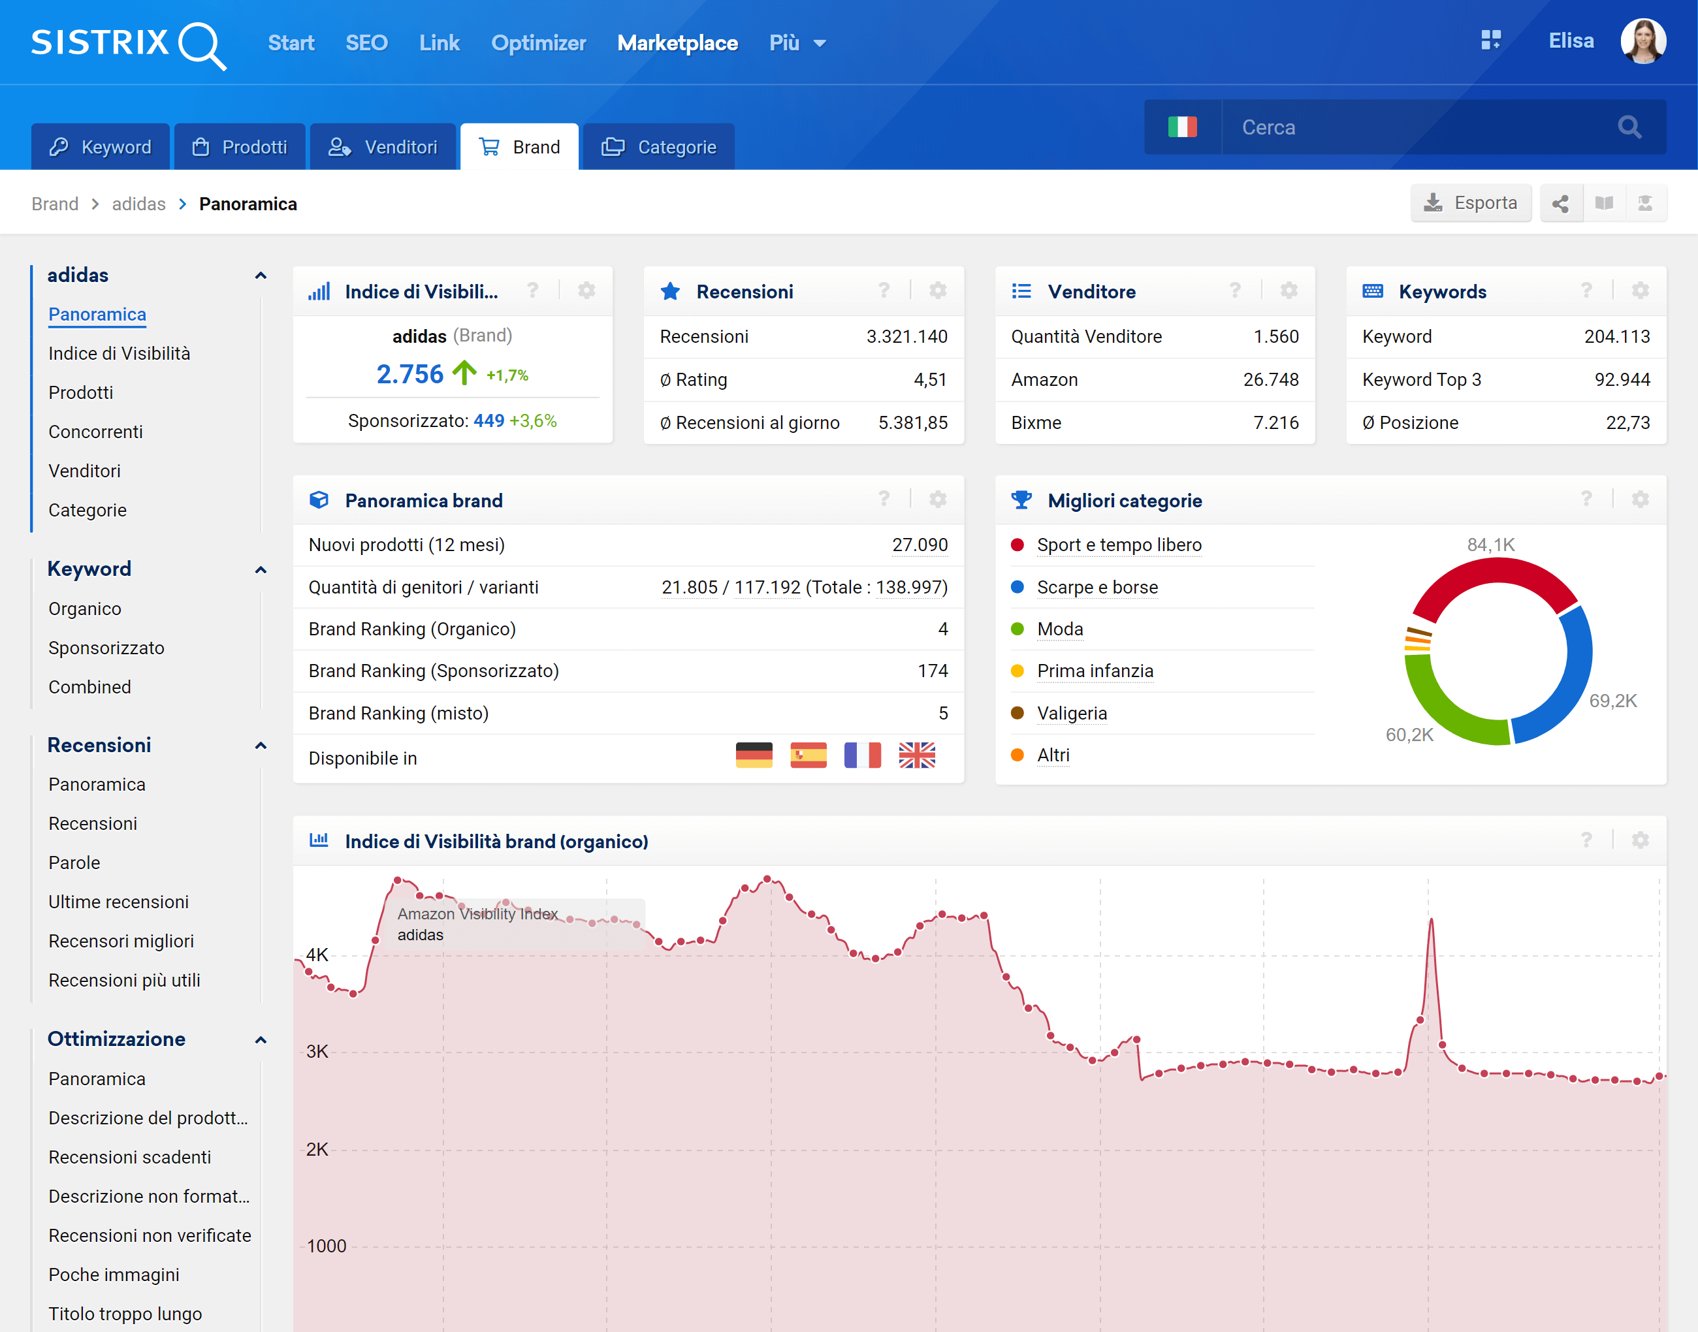The height and width of the screenshot is (1332, 1698).
Task: Open the Recensioni scadenti sidebar link
Action: (x=129, y=1156)
